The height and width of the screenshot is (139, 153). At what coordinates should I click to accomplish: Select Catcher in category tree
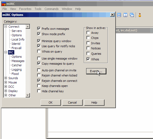pos(17,65)
